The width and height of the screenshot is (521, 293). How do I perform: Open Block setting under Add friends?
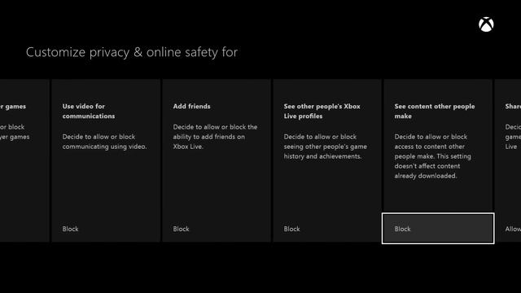coord(217,229)
